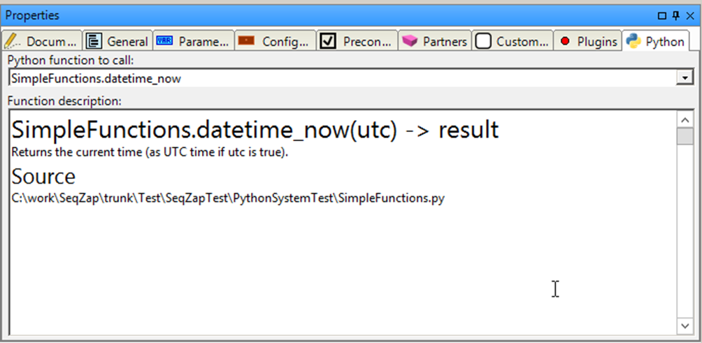Click the Plugins tab red dot icon

565,41
